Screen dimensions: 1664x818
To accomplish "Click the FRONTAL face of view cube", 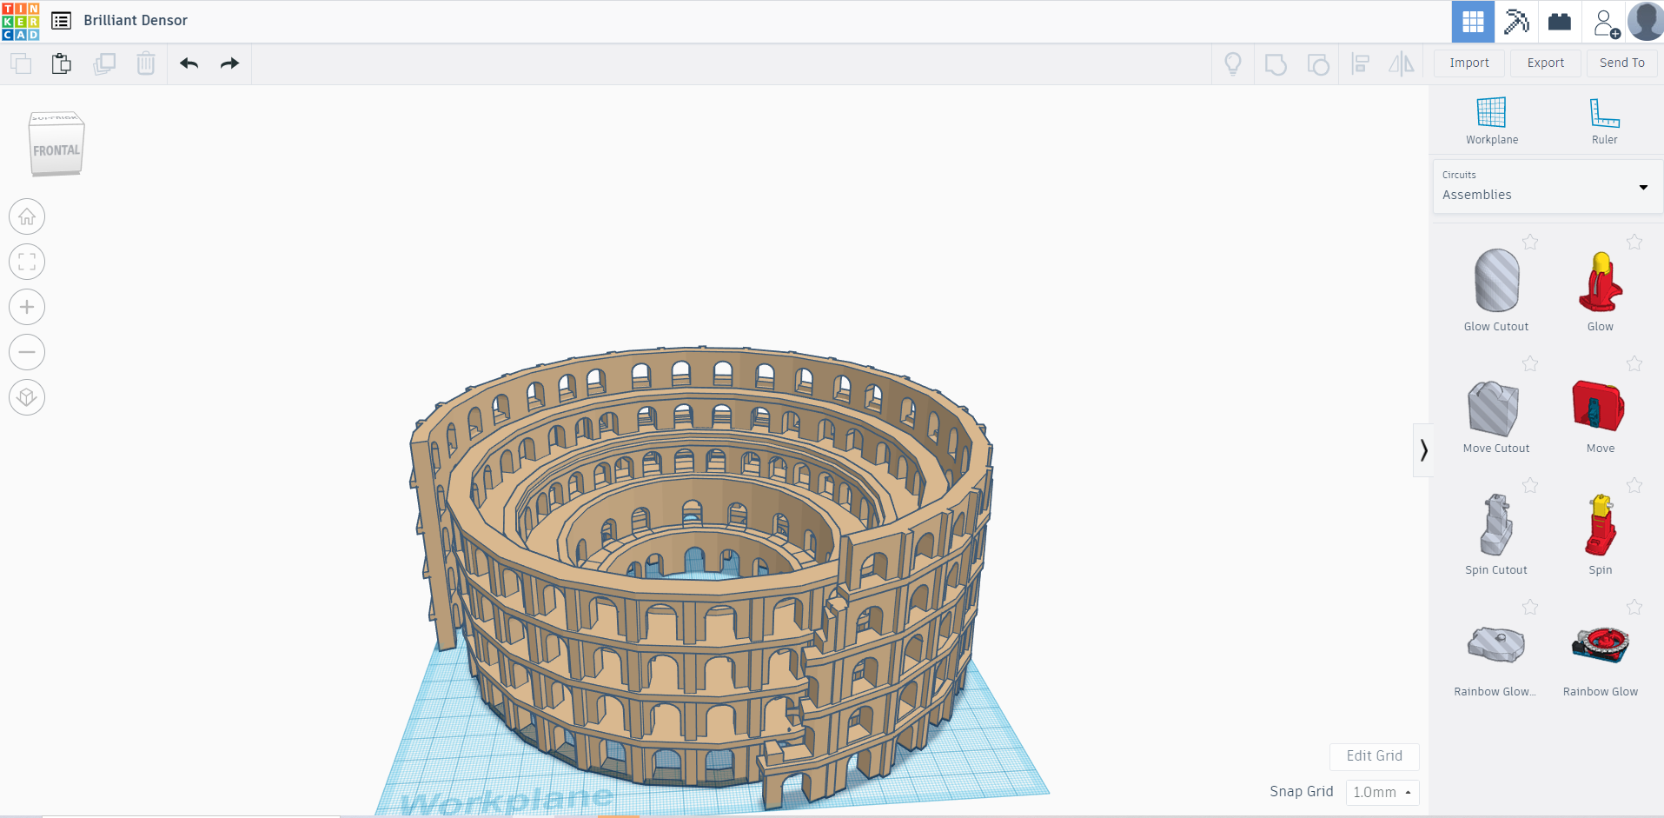I will coord(56,150).
